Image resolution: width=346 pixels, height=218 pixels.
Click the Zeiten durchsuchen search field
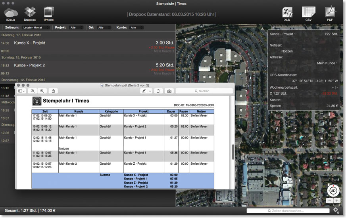coord(288,211)
